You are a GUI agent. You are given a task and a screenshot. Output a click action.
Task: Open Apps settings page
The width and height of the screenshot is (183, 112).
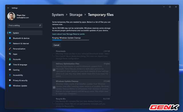tap(25, 54)
